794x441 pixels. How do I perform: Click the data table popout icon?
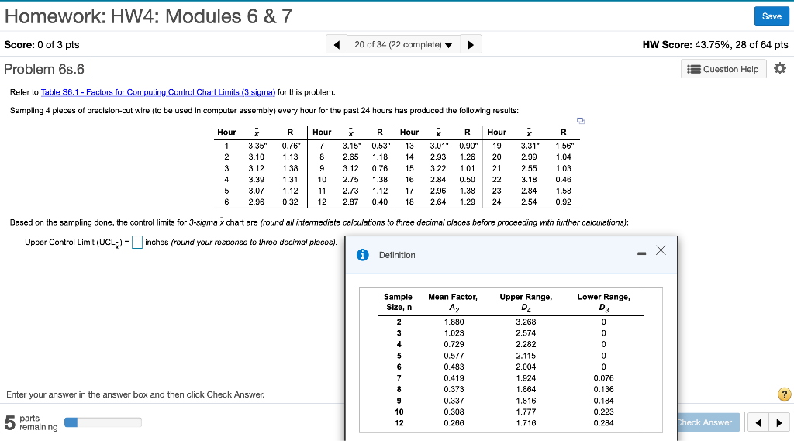point(580,120)
